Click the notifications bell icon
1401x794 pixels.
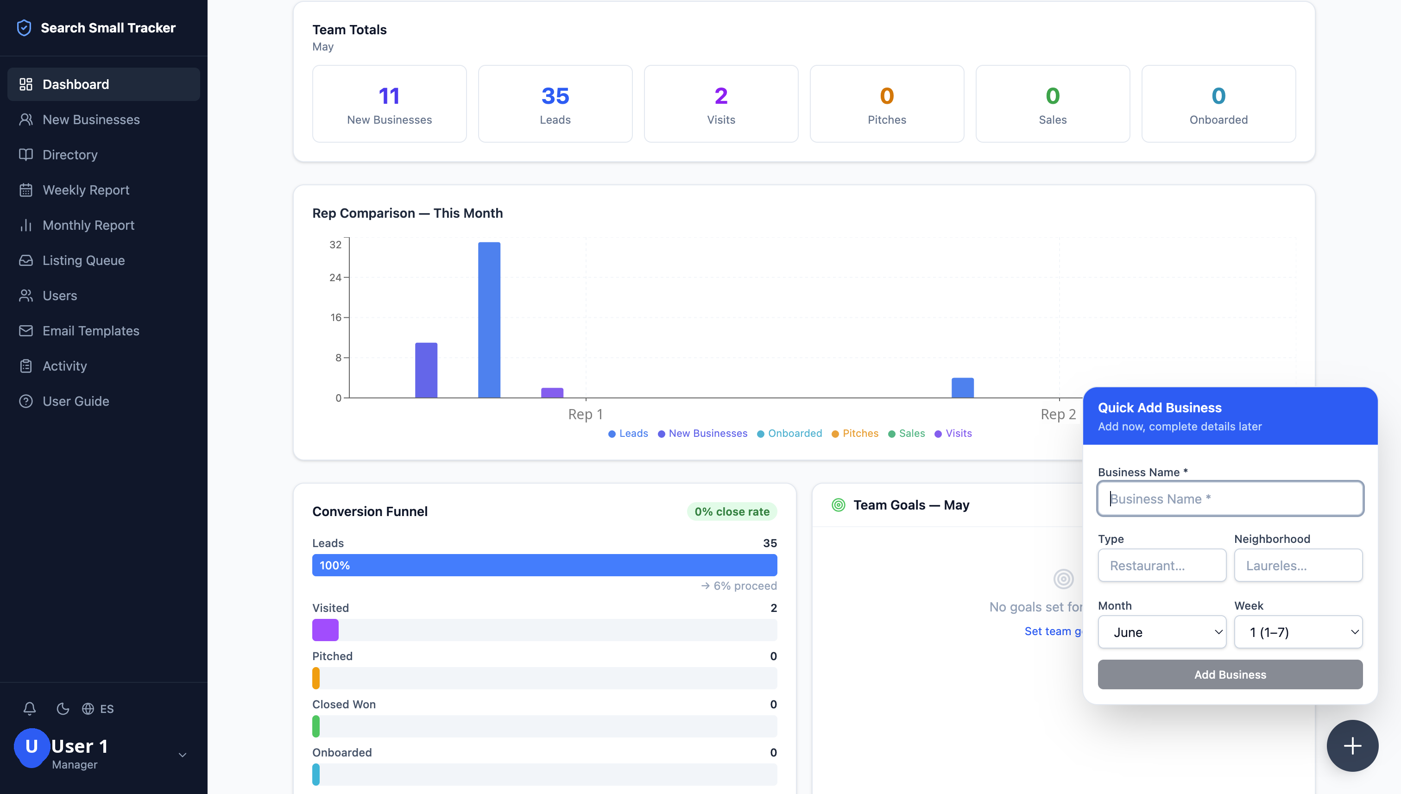coord(30,708)
